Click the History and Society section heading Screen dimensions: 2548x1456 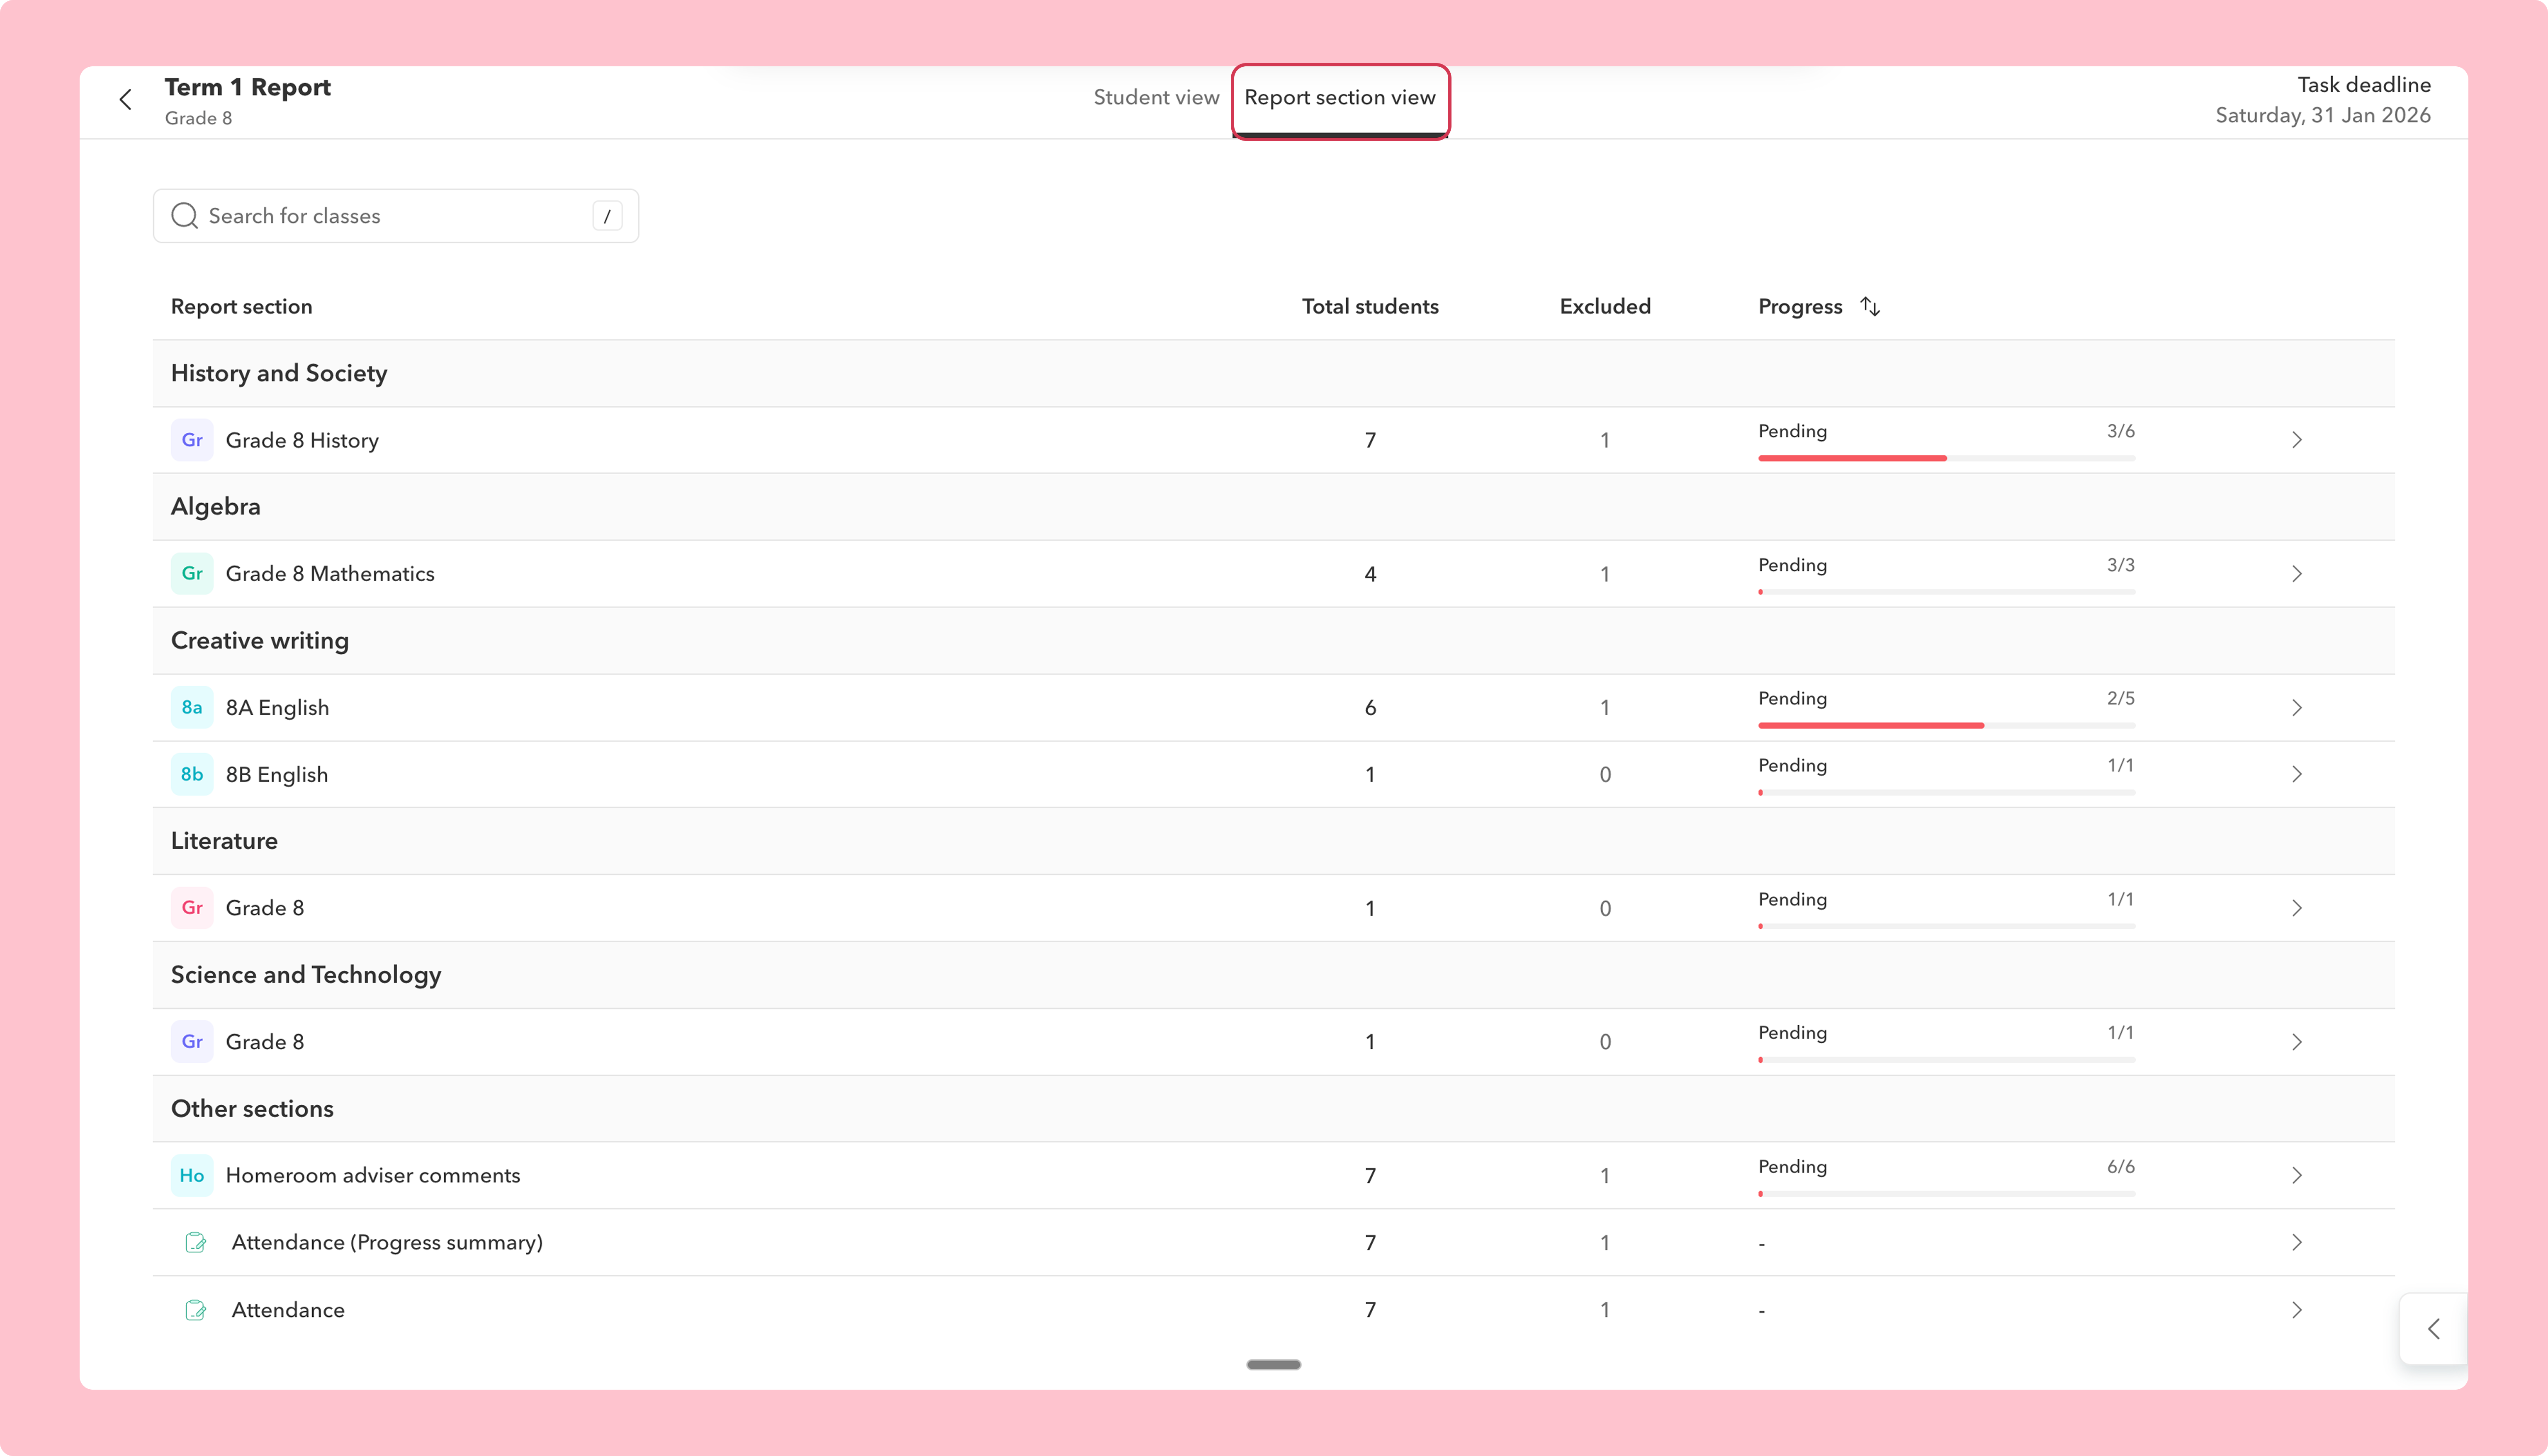click(x=279, y=373)
